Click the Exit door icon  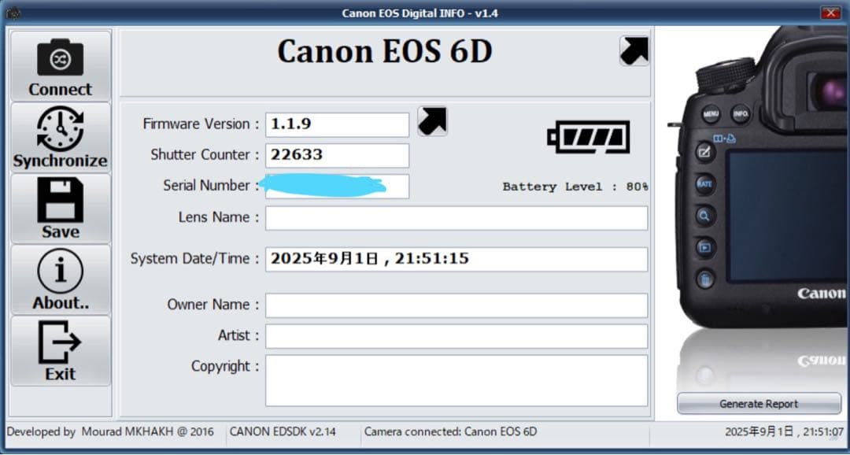coord(60,340)
